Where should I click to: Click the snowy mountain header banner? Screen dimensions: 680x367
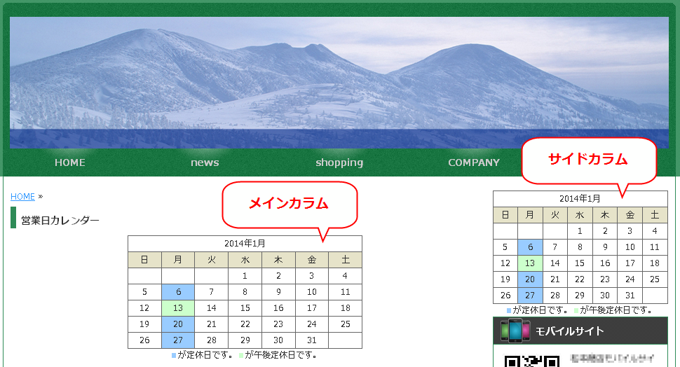click(x=339, y=83)
